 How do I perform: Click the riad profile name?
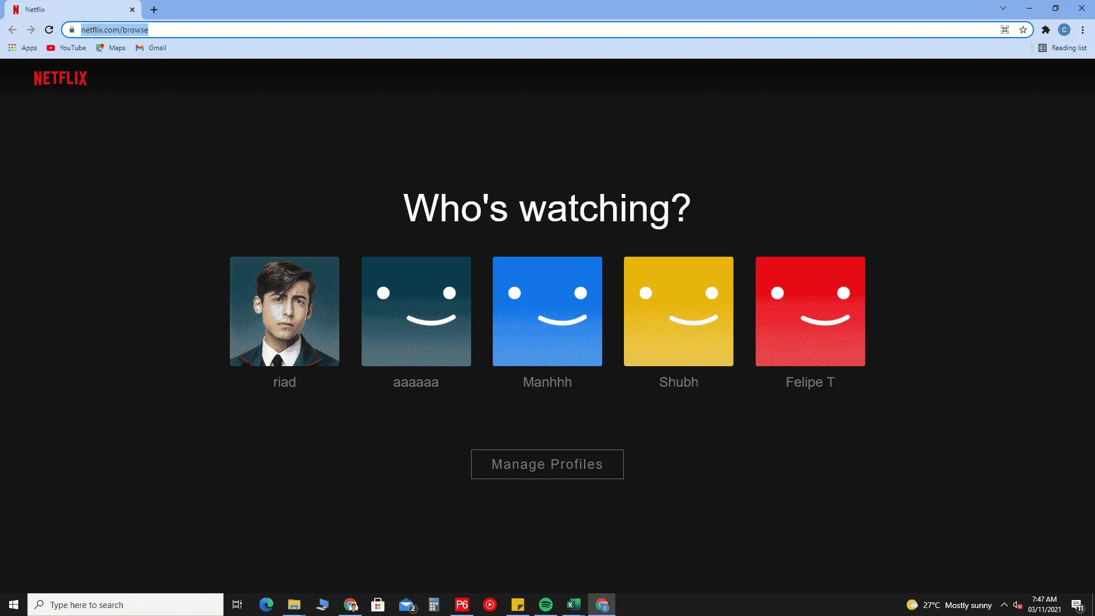(285, 382)
